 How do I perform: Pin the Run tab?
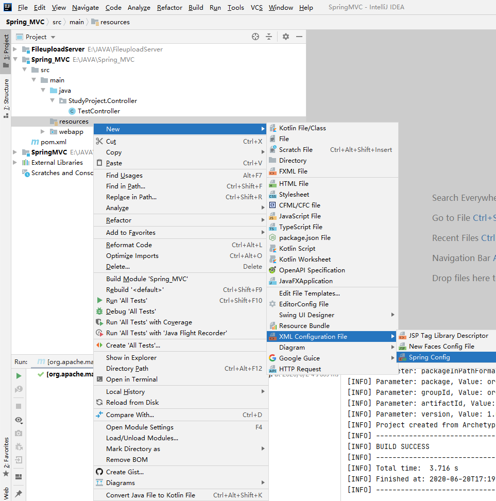coord(19,493)
